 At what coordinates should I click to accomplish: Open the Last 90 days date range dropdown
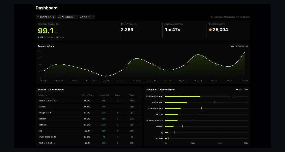point(46,17)
